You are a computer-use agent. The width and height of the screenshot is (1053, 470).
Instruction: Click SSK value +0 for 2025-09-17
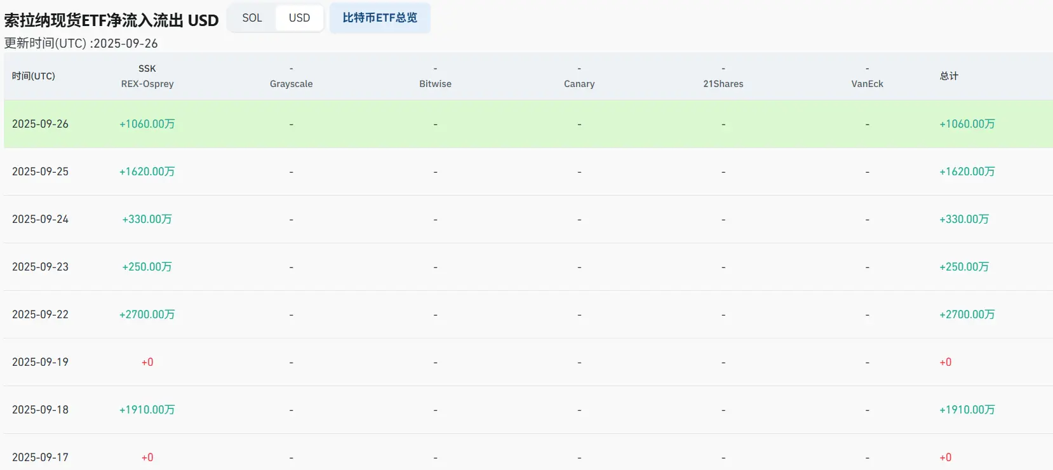(x=147, y=457)
